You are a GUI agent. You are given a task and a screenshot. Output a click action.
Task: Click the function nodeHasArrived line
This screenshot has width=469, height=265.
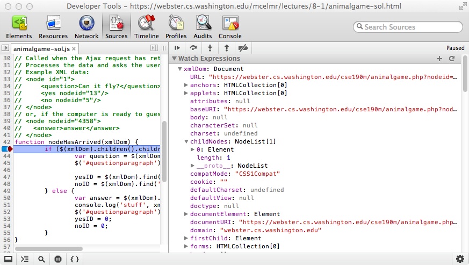pyautogui.click(x=77, y=142)
